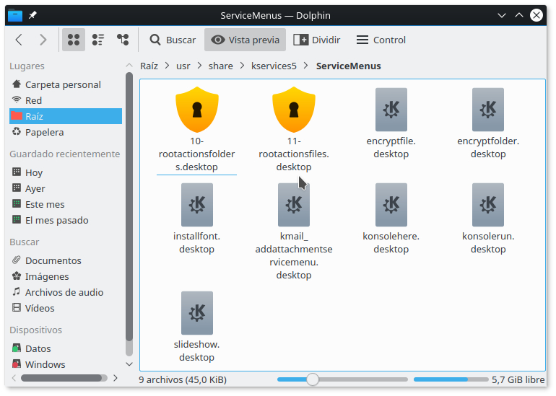This screenshot has width=556, height=396.
Task: Open the Buscar search tool
Action: pyautogui.click(x=173, y=40)
